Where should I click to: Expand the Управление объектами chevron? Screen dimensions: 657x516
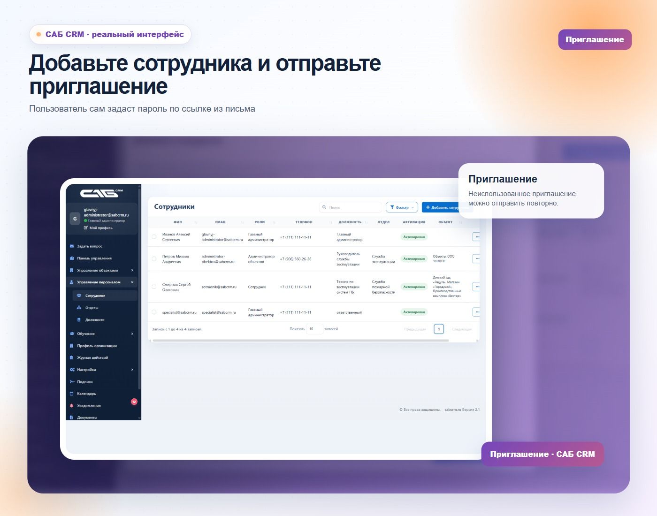point(132,270)
